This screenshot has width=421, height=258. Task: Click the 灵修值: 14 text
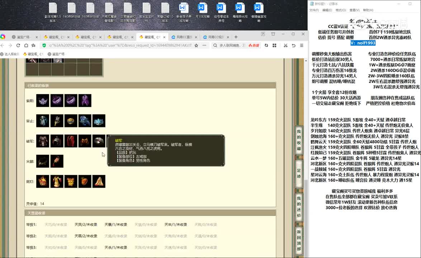(35, 204)
